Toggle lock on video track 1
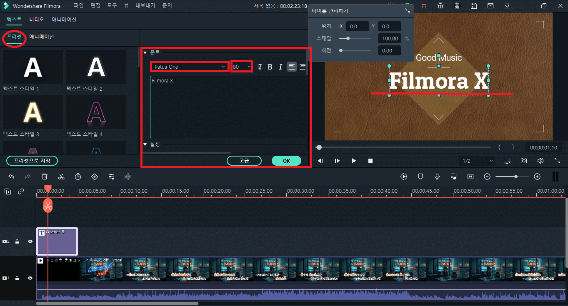The width and height of the screenshot is (568, 306). pyautogui.click(x=17, y=278)
